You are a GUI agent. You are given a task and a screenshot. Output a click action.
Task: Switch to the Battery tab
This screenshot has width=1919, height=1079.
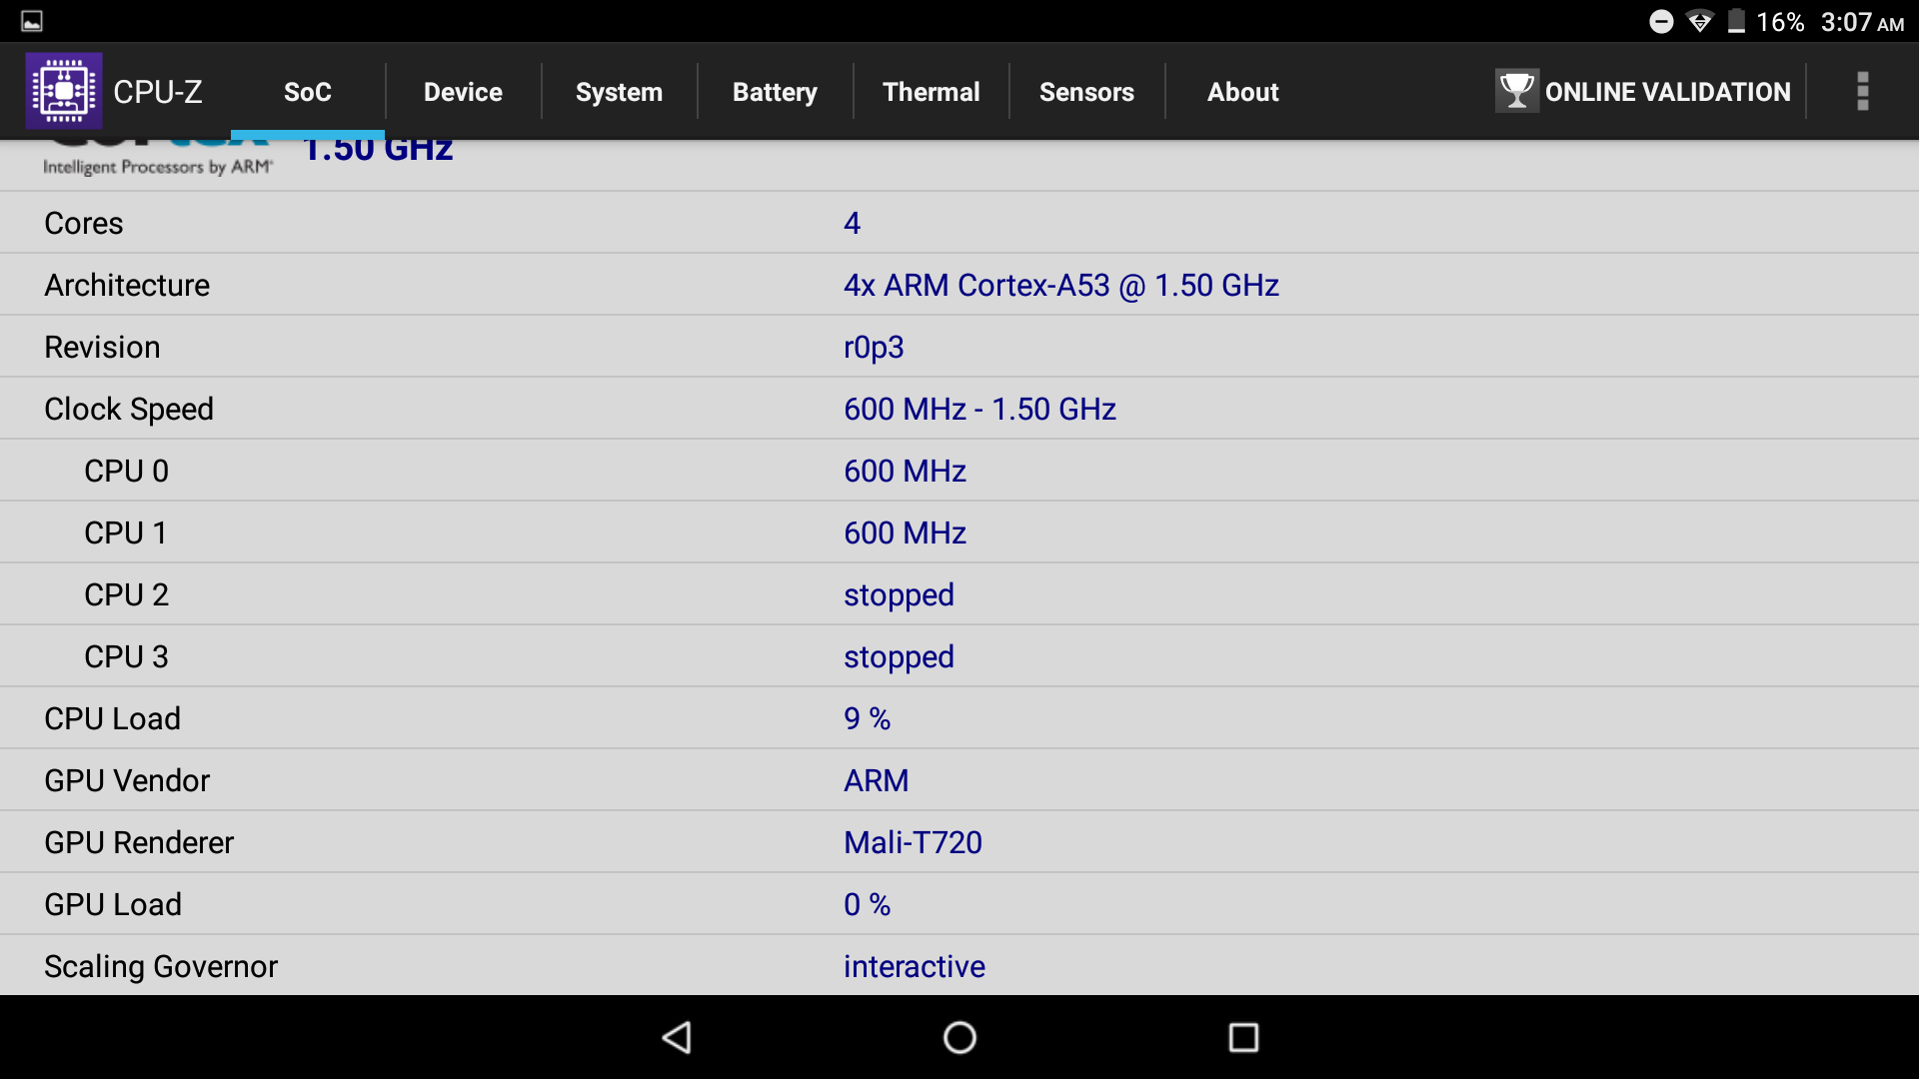coord(775,92)
